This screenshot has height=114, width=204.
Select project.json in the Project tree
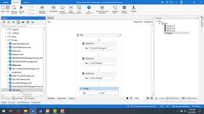coord(17,72)
